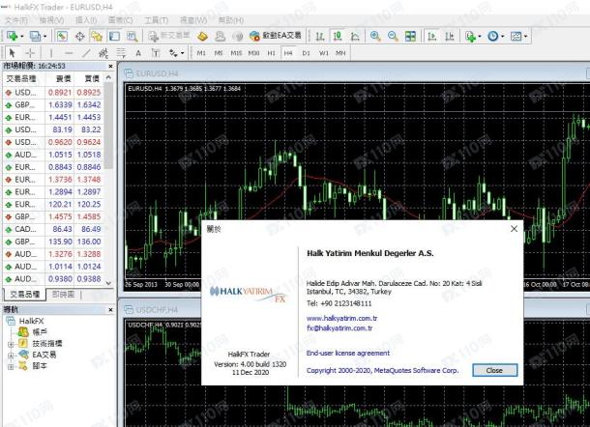
Task: Select the Fibonacci retracement tool
Action: point(121,53)
